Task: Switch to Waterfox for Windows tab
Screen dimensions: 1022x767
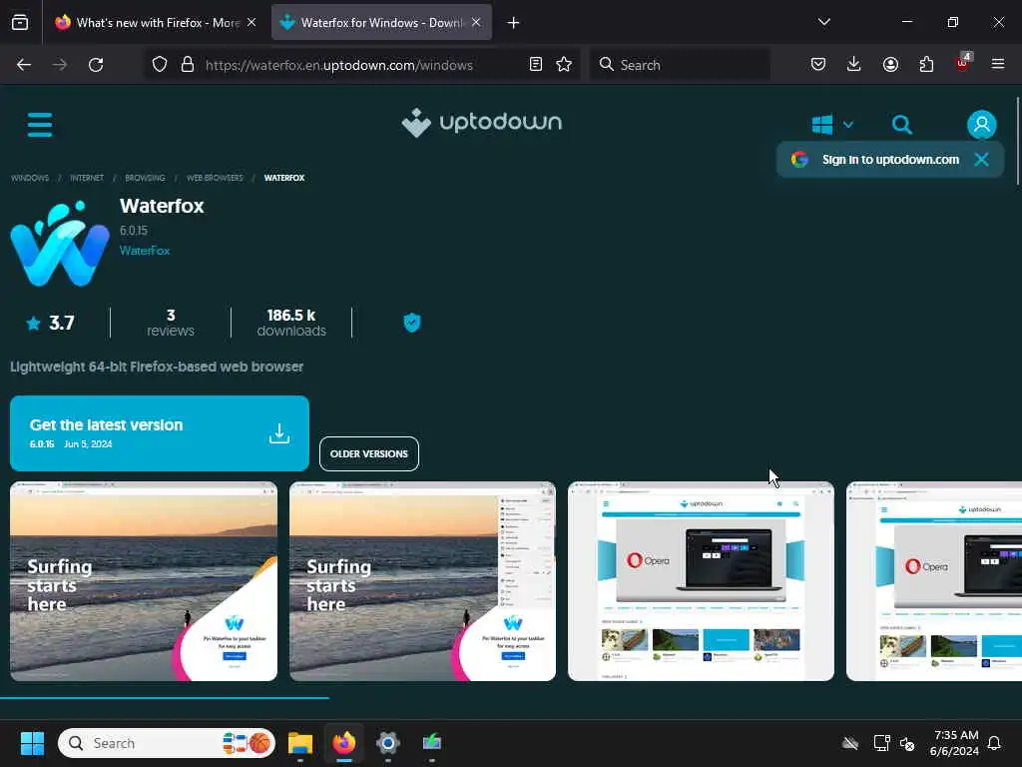Action: click(381, 23)
